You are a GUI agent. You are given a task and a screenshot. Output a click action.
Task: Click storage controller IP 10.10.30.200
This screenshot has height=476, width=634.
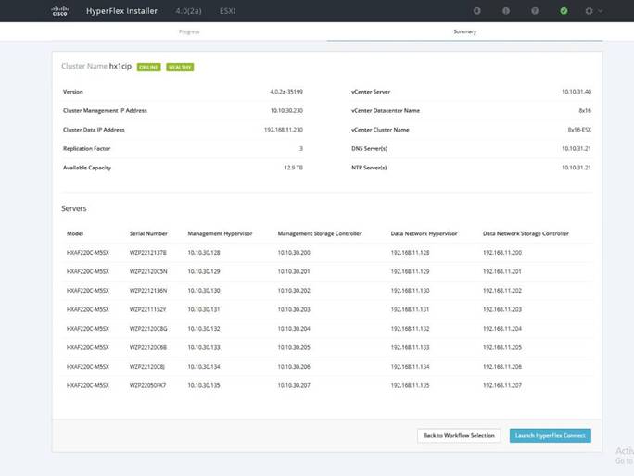click(294, 253)
